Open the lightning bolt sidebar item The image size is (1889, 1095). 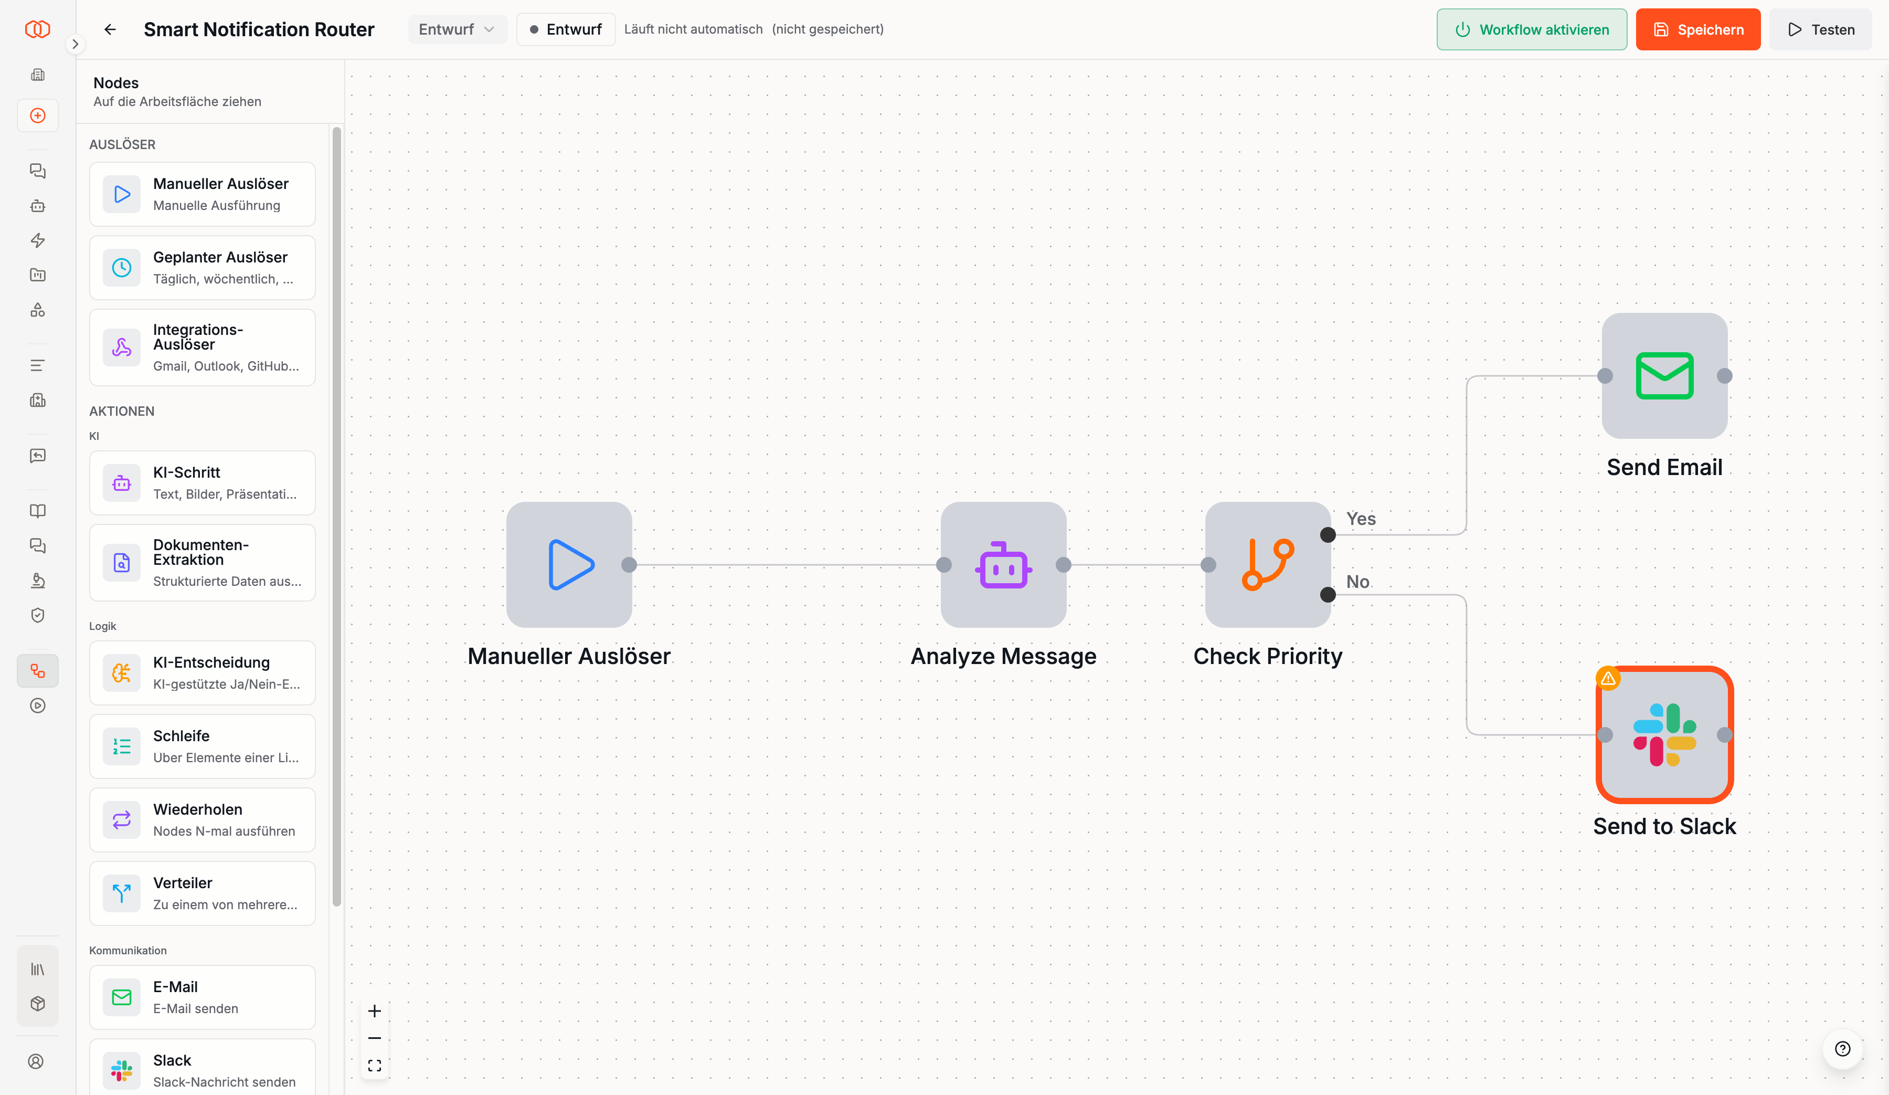point(37,241)
